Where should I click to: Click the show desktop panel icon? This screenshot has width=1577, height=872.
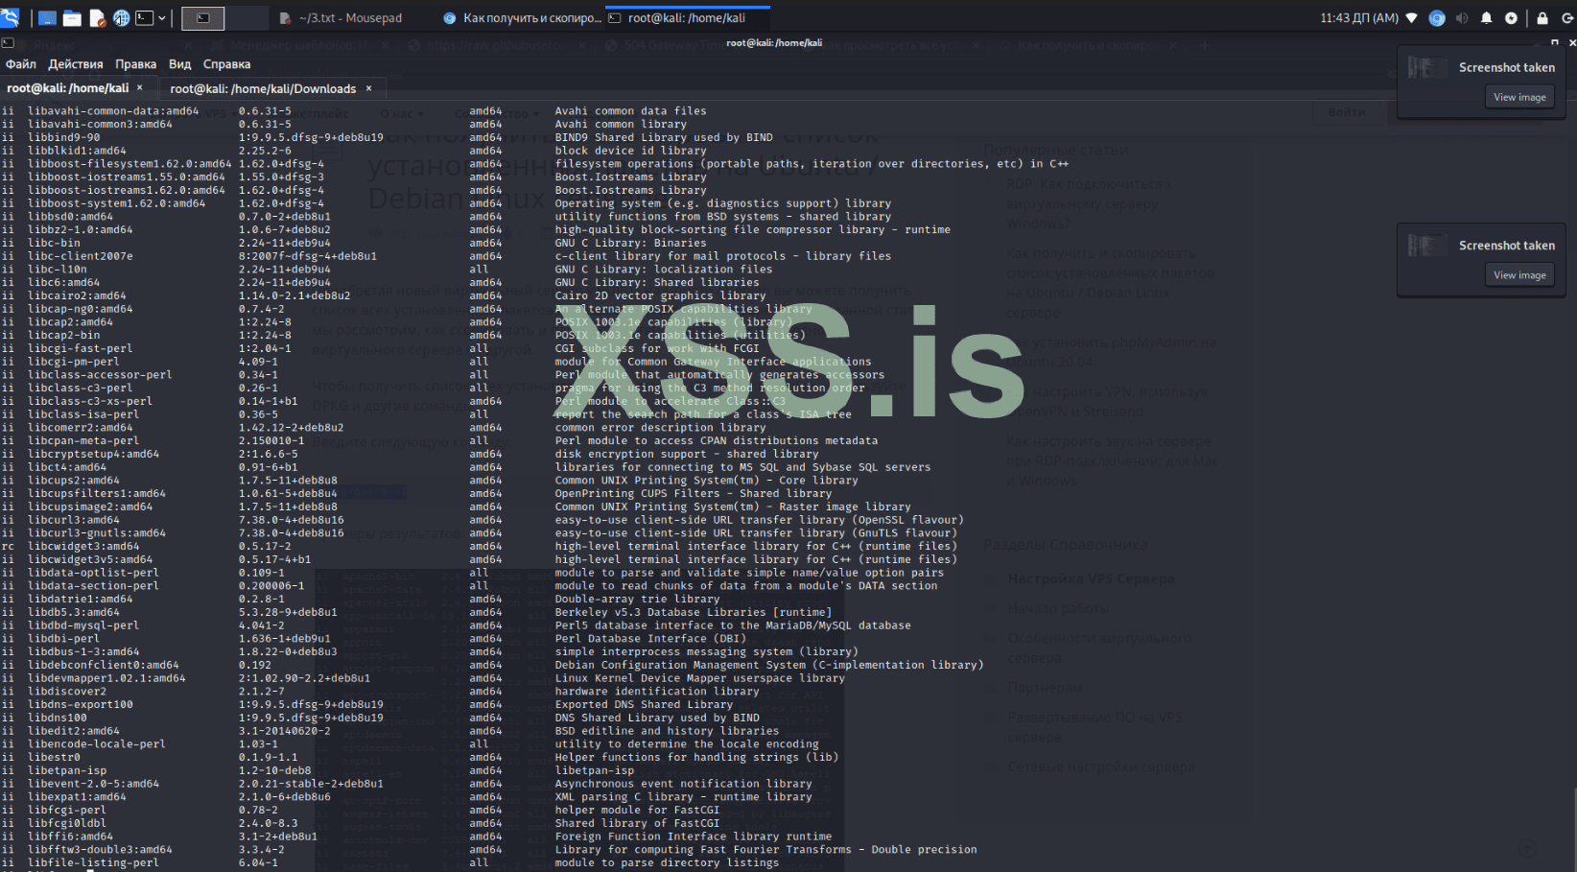click(47, 18)
